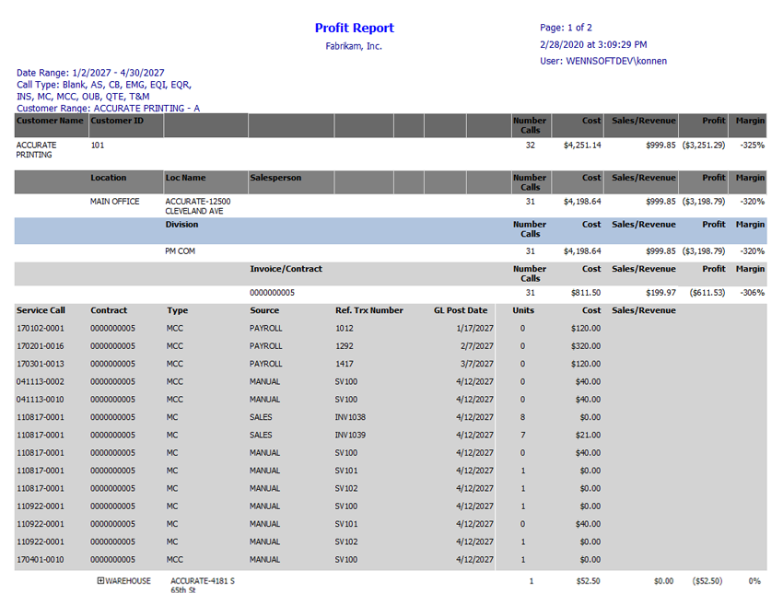Select invoice contract 0000000005
Image resolution: width=783 pixels, height=605 pixels.
tap(272, 293)
